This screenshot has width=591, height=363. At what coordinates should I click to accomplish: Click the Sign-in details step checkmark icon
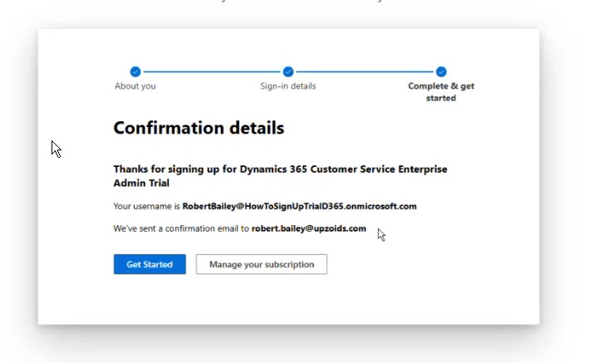point(288,72)
